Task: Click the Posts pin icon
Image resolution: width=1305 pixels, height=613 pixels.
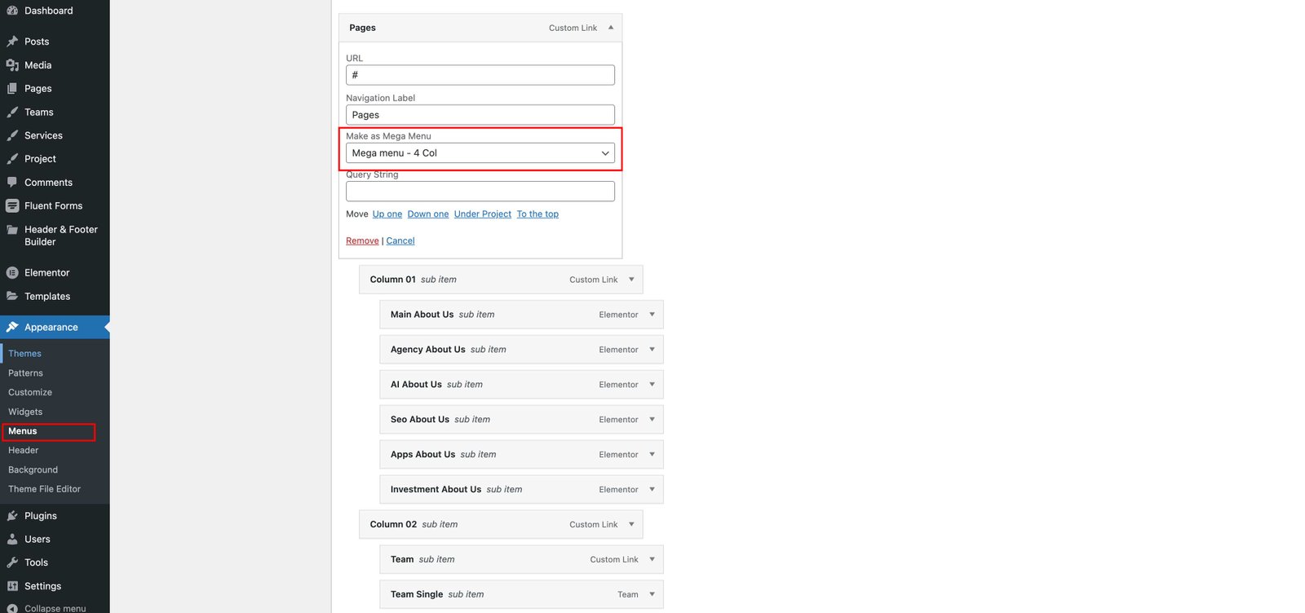Action: [12, 42]
